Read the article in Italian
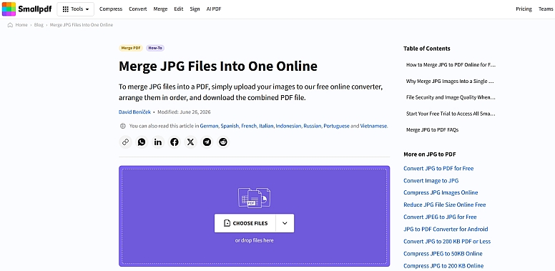This screenshot has height=271, width=555. (267, 126)
